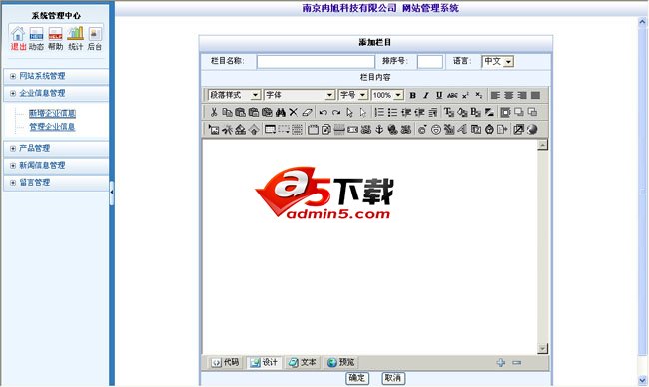
Task: Switch to 文本 text view tab
Action: click(x=303, y=363)
